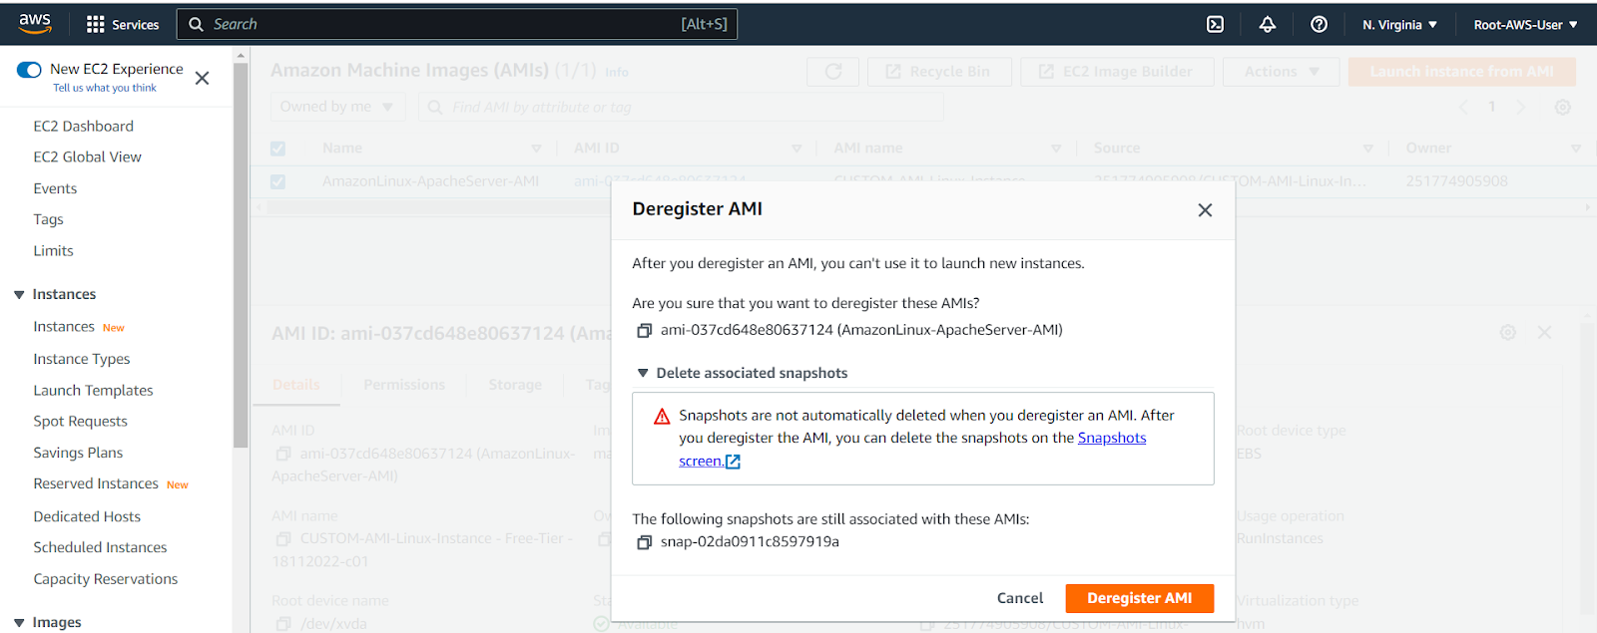Collapse the Instances sidebar section
This screenshot has height=633, width=1597.
click(19, 295)
